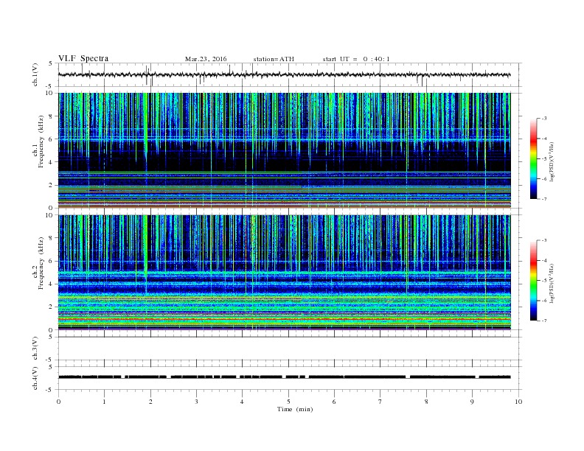Click the "1" tick on the time axis
Viewport: 584px width, 451px height.
[104, 402]
